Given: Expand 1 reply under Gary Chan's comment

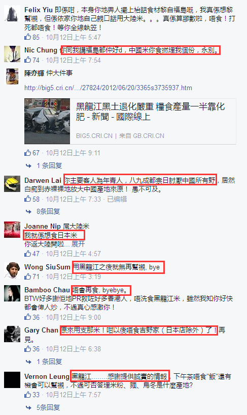Looking at the screenshot, I should click(x=49, y=361).
